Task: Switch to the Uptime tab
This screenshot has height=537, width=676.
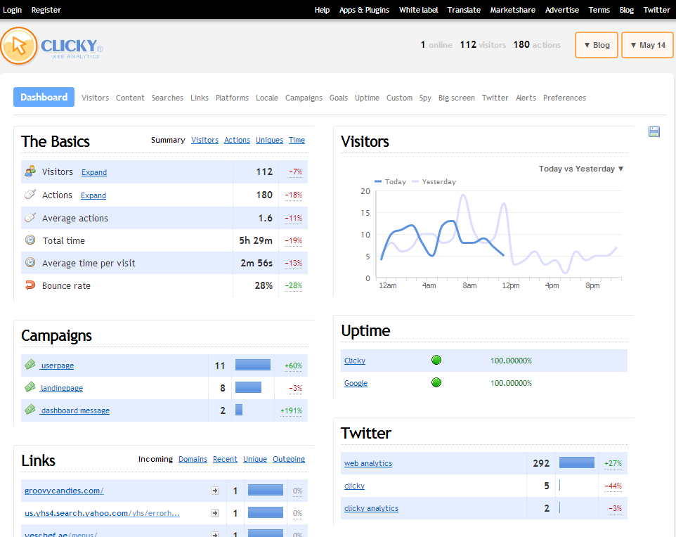Action: click(x=367, y=98)
